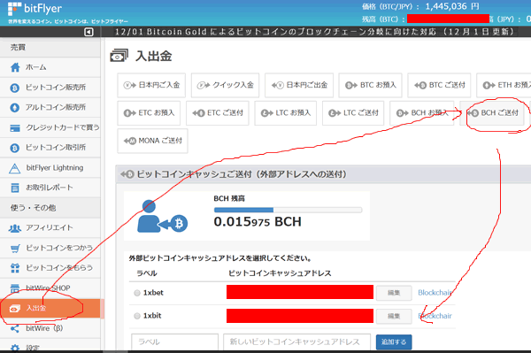Click the Ethereum icon beside アルトコイン販売所
Image resolution: width=531 pixels, height=353 pixels.
[x=14, y=108]
